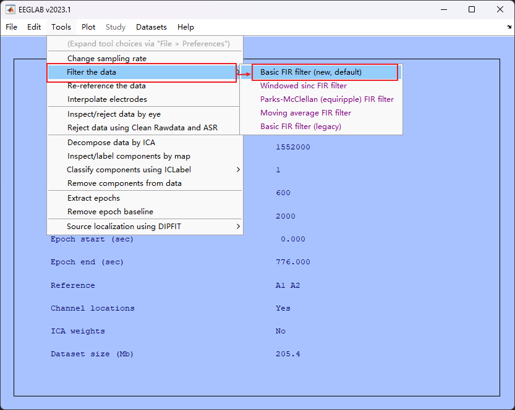Click the Channel locations label
Viewport: 515px width, 410px height.
tap(93, 308)
